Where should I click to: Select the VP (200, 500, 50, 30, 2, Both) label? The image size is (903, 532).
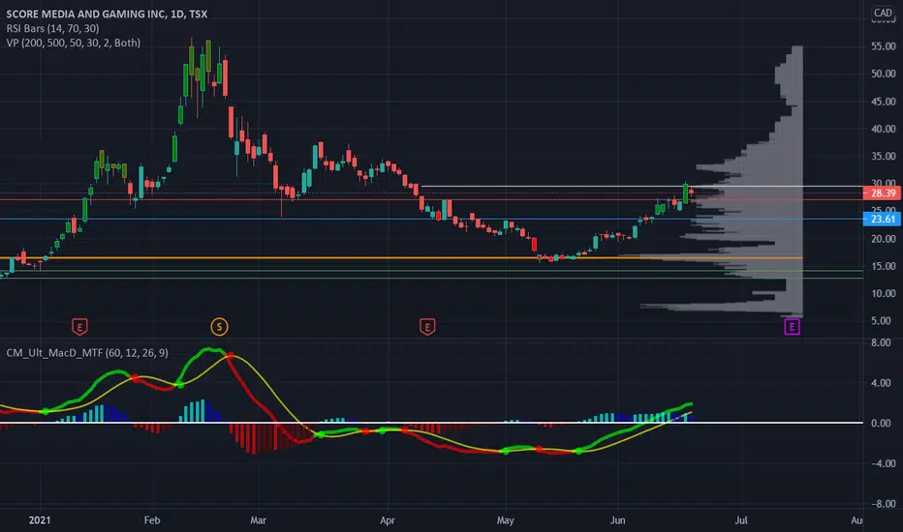[73, 43]
